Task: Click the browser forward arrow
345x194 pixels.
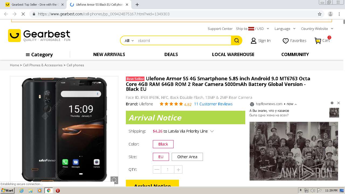Action: click(15, 14)
